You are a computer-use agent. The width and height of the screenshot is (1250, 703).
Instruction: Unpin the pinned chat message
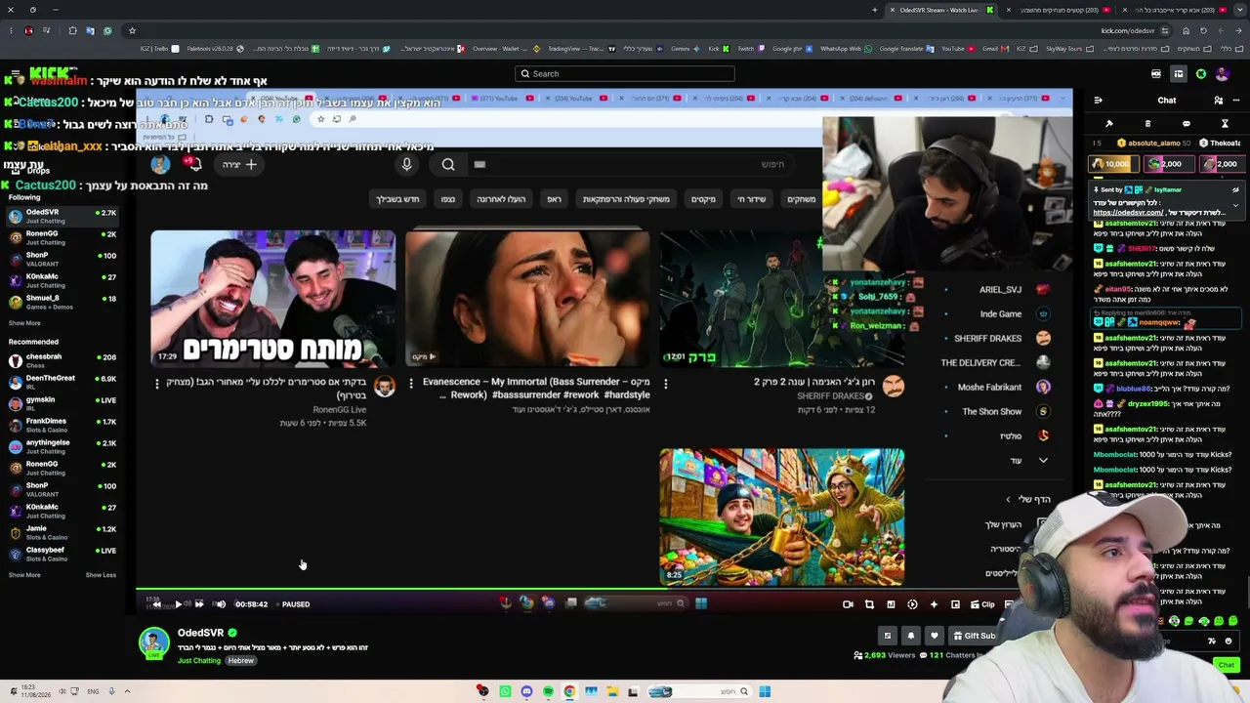[x=1235, y=189]
